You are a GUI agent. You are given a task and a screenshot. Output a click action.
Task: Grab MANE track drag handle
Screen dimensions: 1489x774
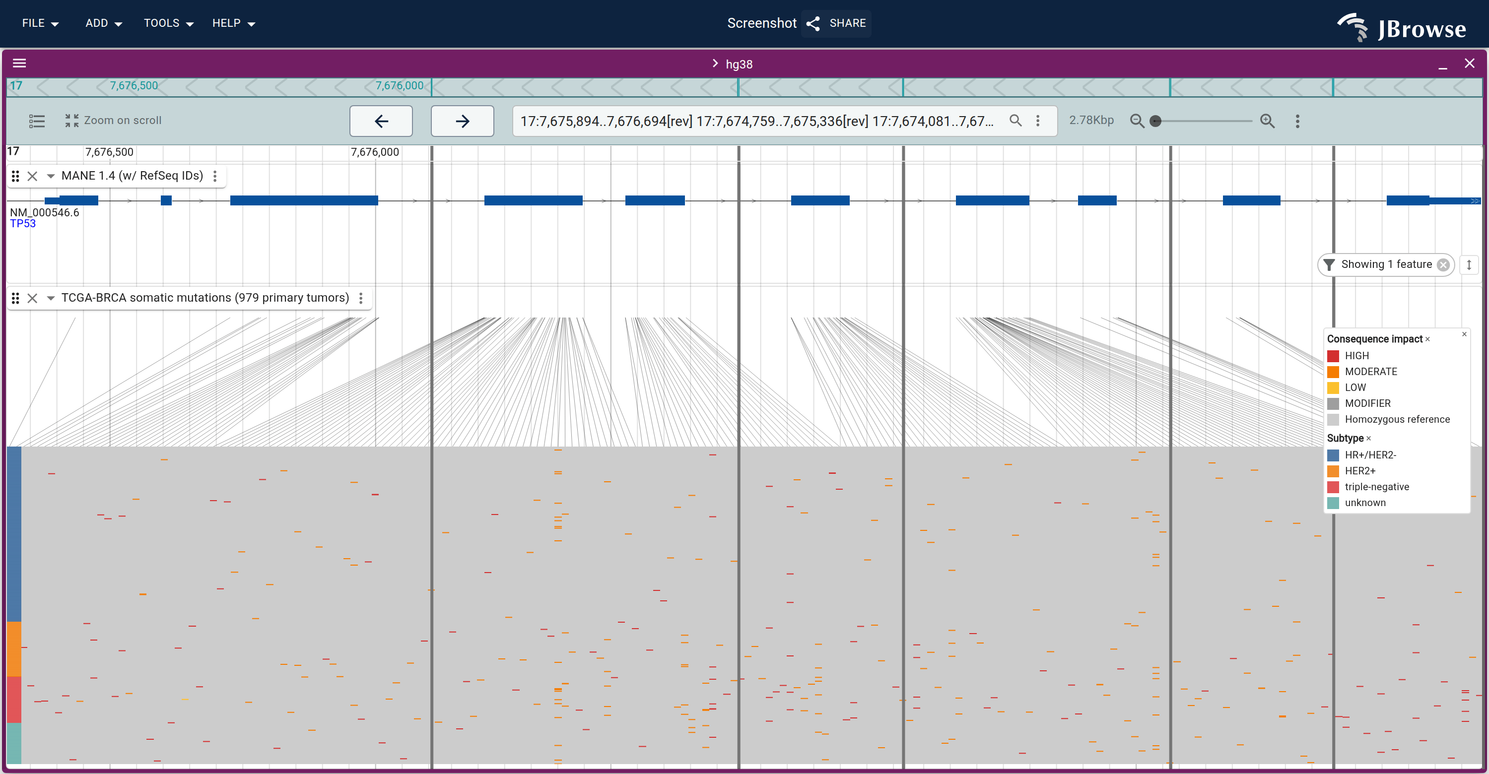coord(15,176)
